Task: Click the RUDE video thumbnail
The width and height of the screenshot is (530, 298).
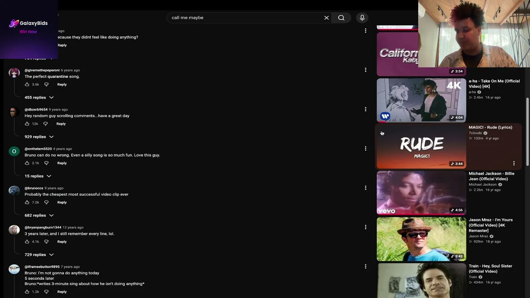Action: 421,147
